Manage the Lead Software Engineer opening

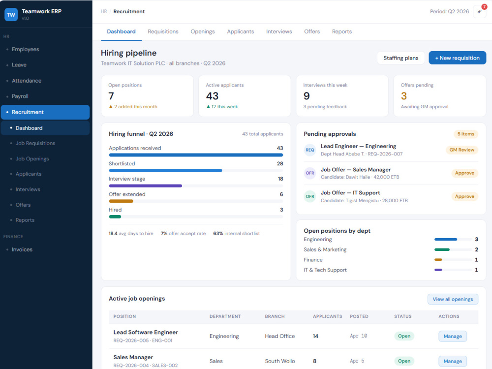tap(453, 337)
